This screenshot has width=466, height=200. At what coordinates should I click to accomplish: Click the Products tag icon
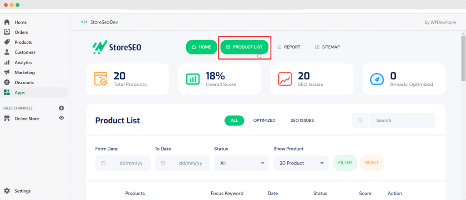pyautogui.click(x=7, y=42)
